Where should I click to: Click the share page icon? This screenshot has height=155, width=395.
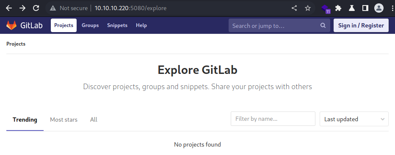click(x=294, y=8)
